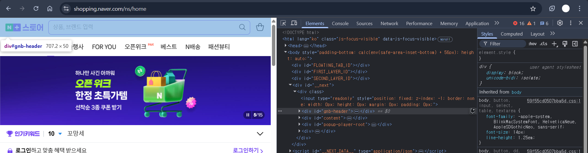Open browser extensions icon
This screenshot has height=153, width=588.
coord(552,9)
